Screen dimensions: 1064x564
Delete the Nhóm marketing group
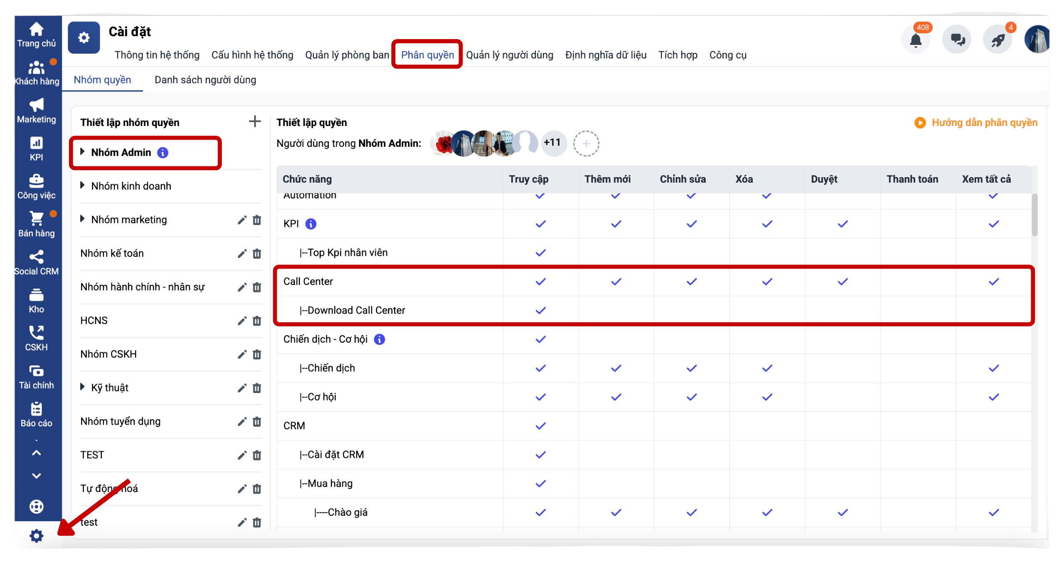tap(257, 220)
